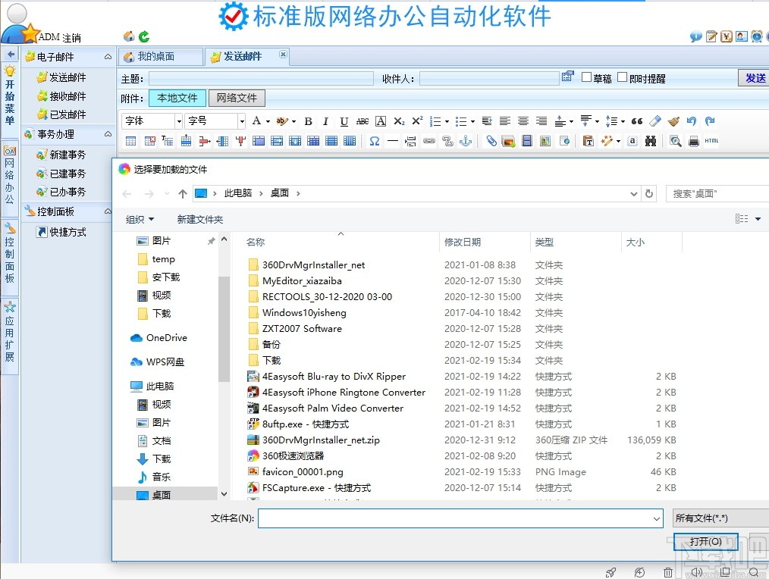
Task: Open the 所有文件(*.*) file type dropdown
Action: coord(720,518)
